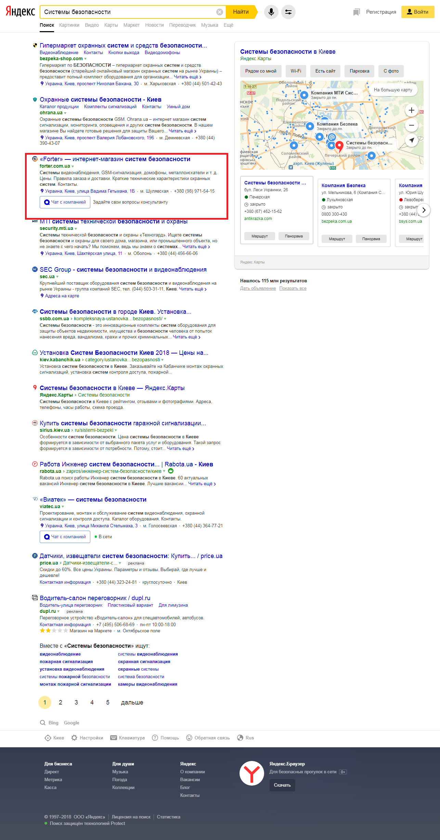Toggle the Парковка filter
Image resolution: width=440 pixels, height=840 pixels.
(360, 71)
